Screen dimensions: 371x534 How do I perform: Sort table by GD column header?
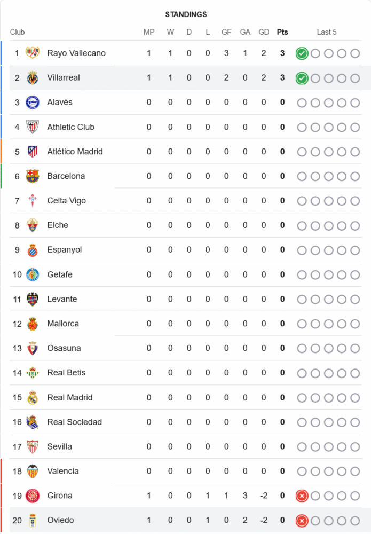[264, 32]
